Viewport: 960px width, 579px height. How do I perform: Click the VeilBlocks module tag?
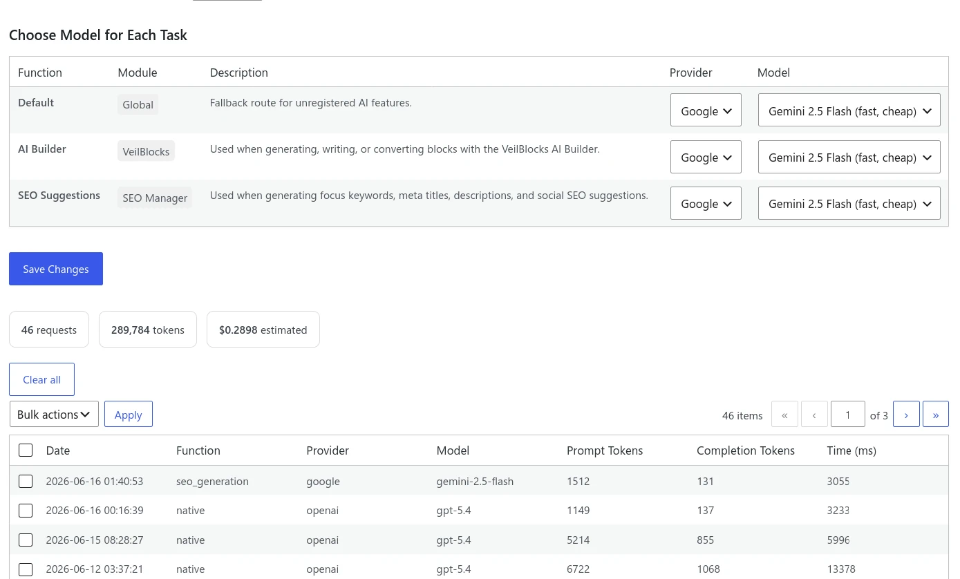coord(146,151)
